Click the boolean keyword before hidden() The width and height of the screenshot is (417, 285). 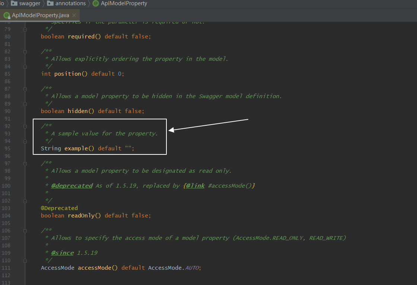[52, 111]
